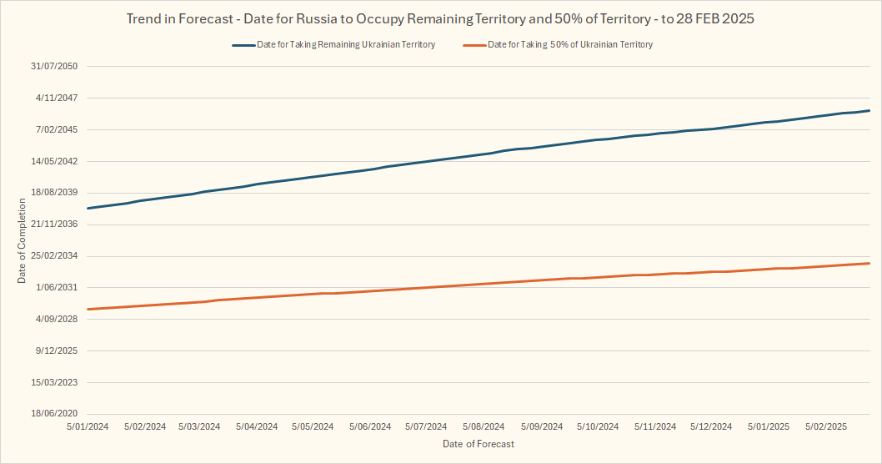Select the chart title text
Screen dimensions: 882x464
coord(440,18)
